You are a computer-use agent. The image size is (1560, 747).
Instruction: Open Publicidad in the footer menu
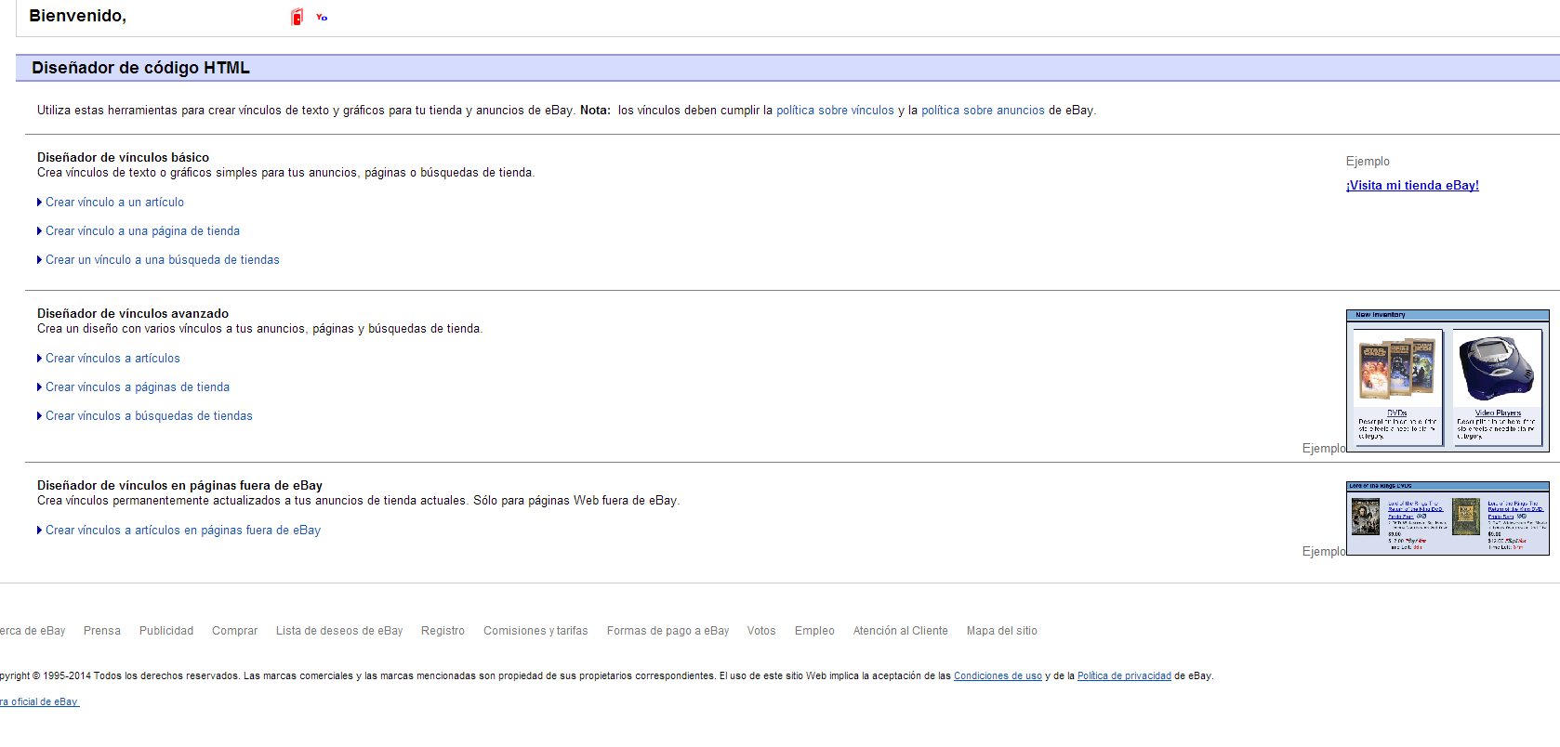pos(166,631)
